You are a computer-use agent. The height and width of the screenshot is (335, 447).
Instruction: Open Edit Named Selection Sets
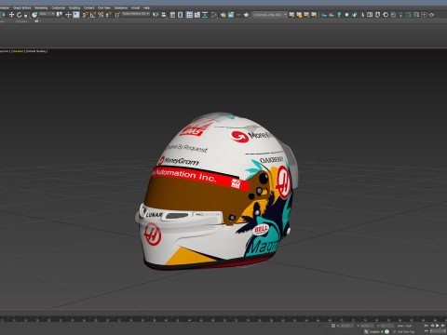point(118,15)
